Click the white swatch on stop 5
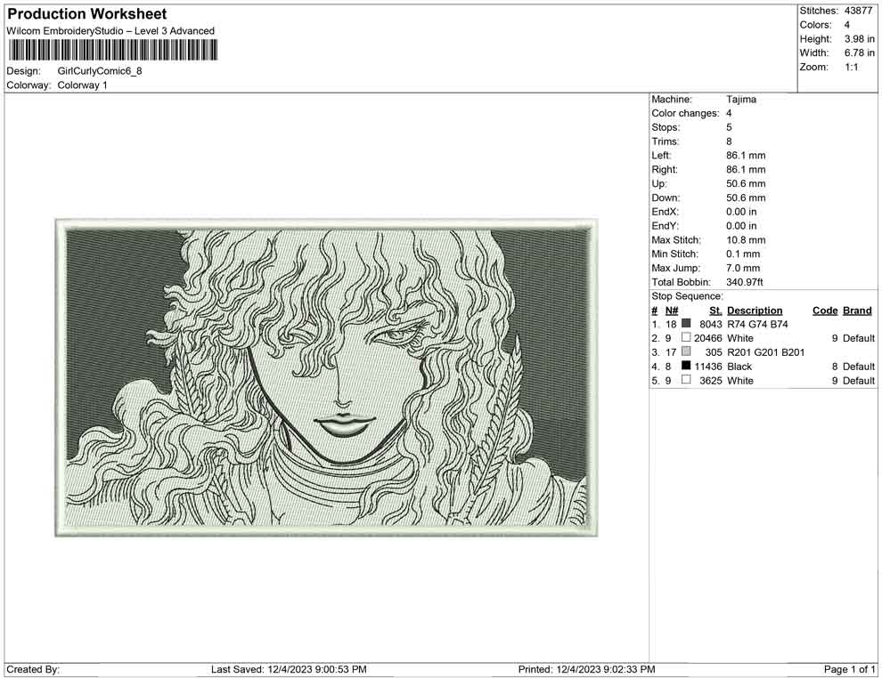Screen dimensions: 882x678 click(686, 380)
